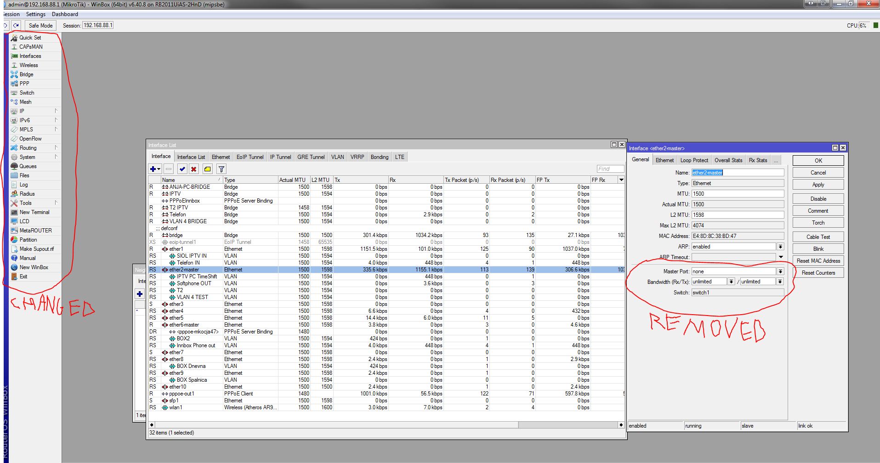Expand IP submenu
This screenshot has height=463, width=880.
56,111
